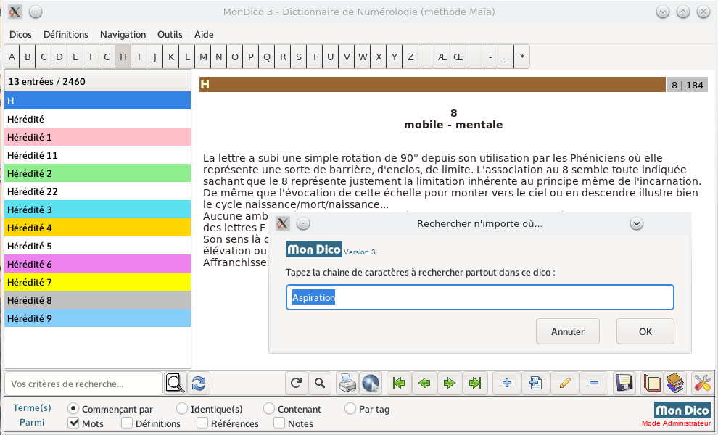Click the 'Aspiration' search text field

coord(479,297)
